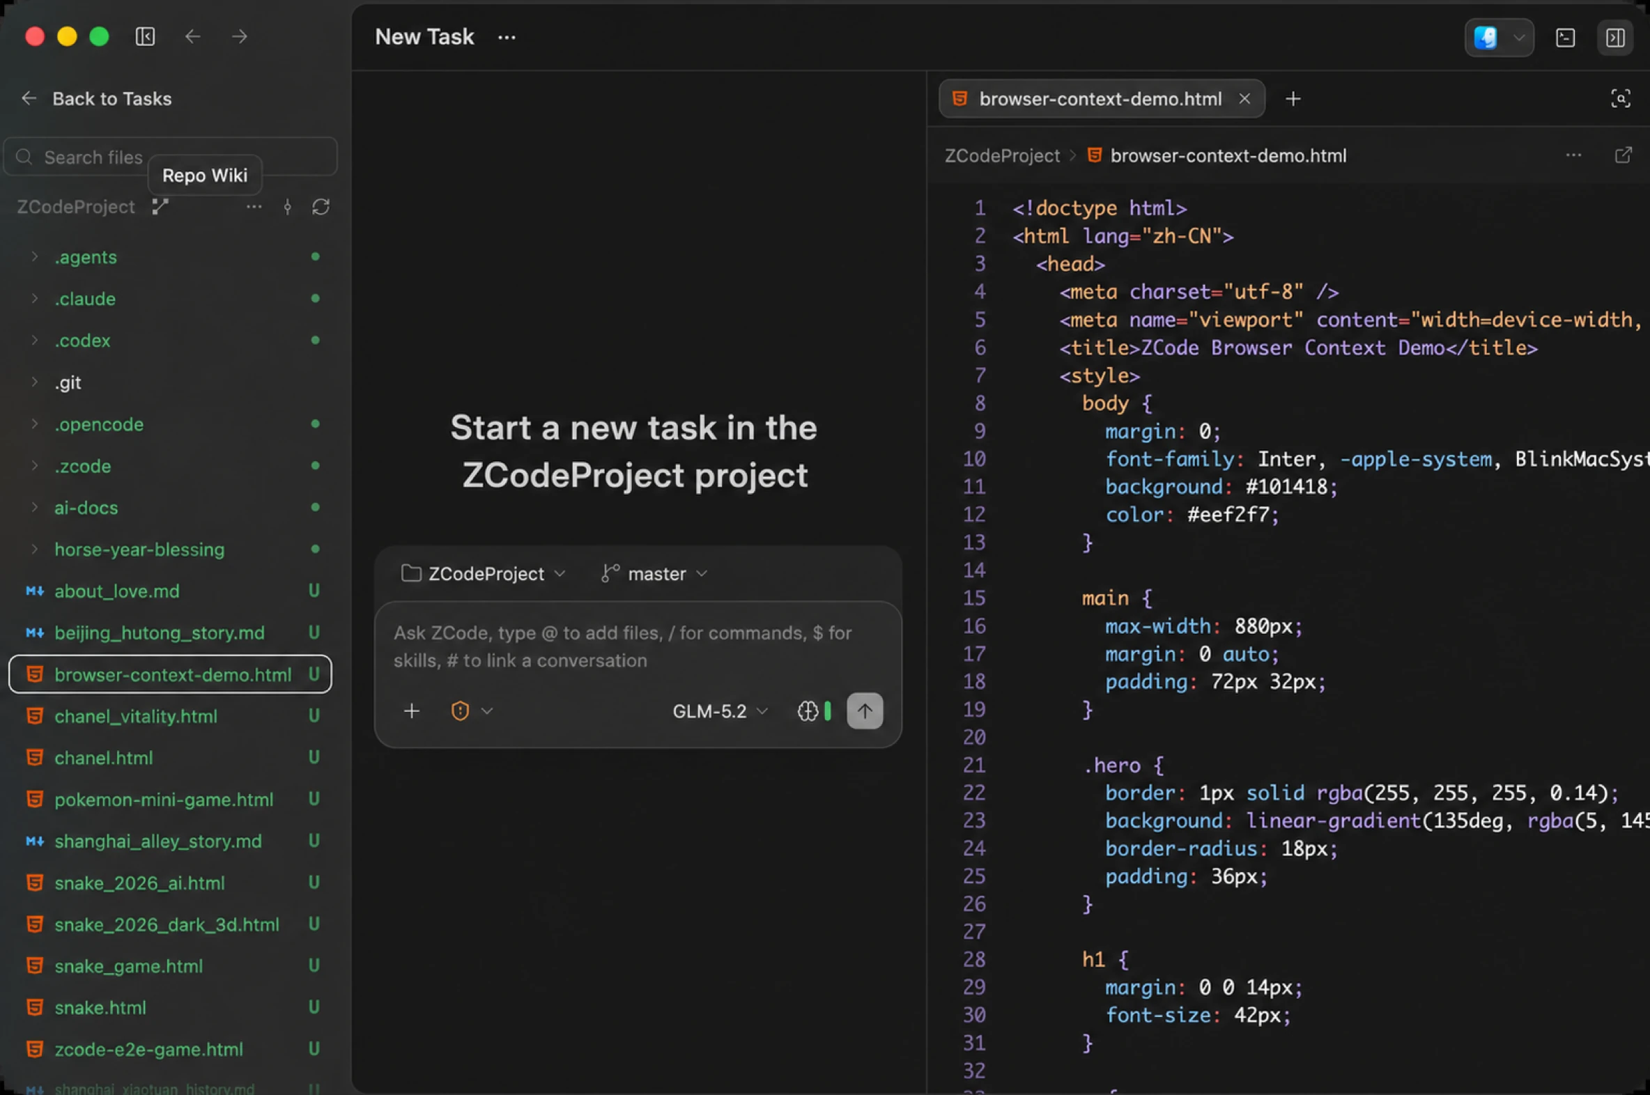Click the 'color: #eef2f7;' code line
Image resolution: width=1650 pixels, height=1095 pixels.
(1192, 515)
